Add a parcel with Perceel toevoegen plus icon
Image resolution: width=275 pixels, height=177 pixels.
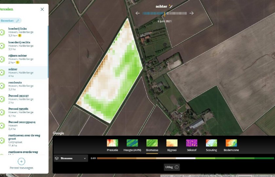pyautogui.click(x=21, y=161)
